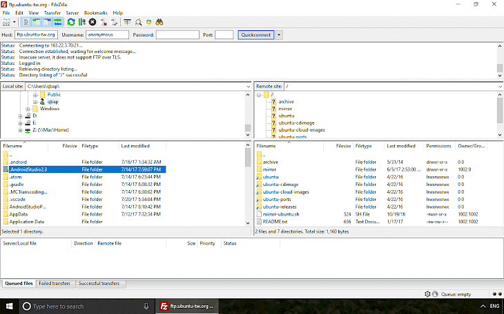The width and height of the screenshot is (504, 314).
Task: Click the taskbar search box
Action: coord(87,306)
